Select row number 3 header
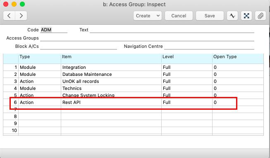This screenshot has height=158, width=270. [11, 81]
